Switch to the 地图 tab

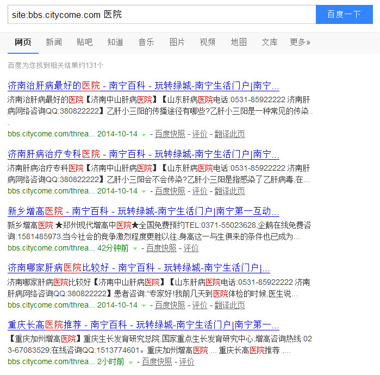tap(239, 42)
